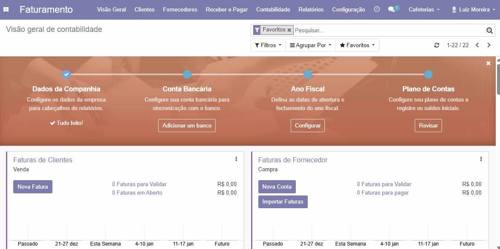Open Faturas de Clientes kebab menu
Viewport: 500px width, 249px height.
236,159
